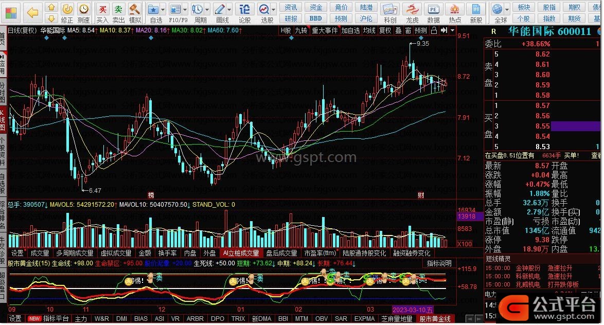Open the chart toolbar triangle dropdown menu
Viewport: 604px width, 325px height.
[x=453, y=30]
